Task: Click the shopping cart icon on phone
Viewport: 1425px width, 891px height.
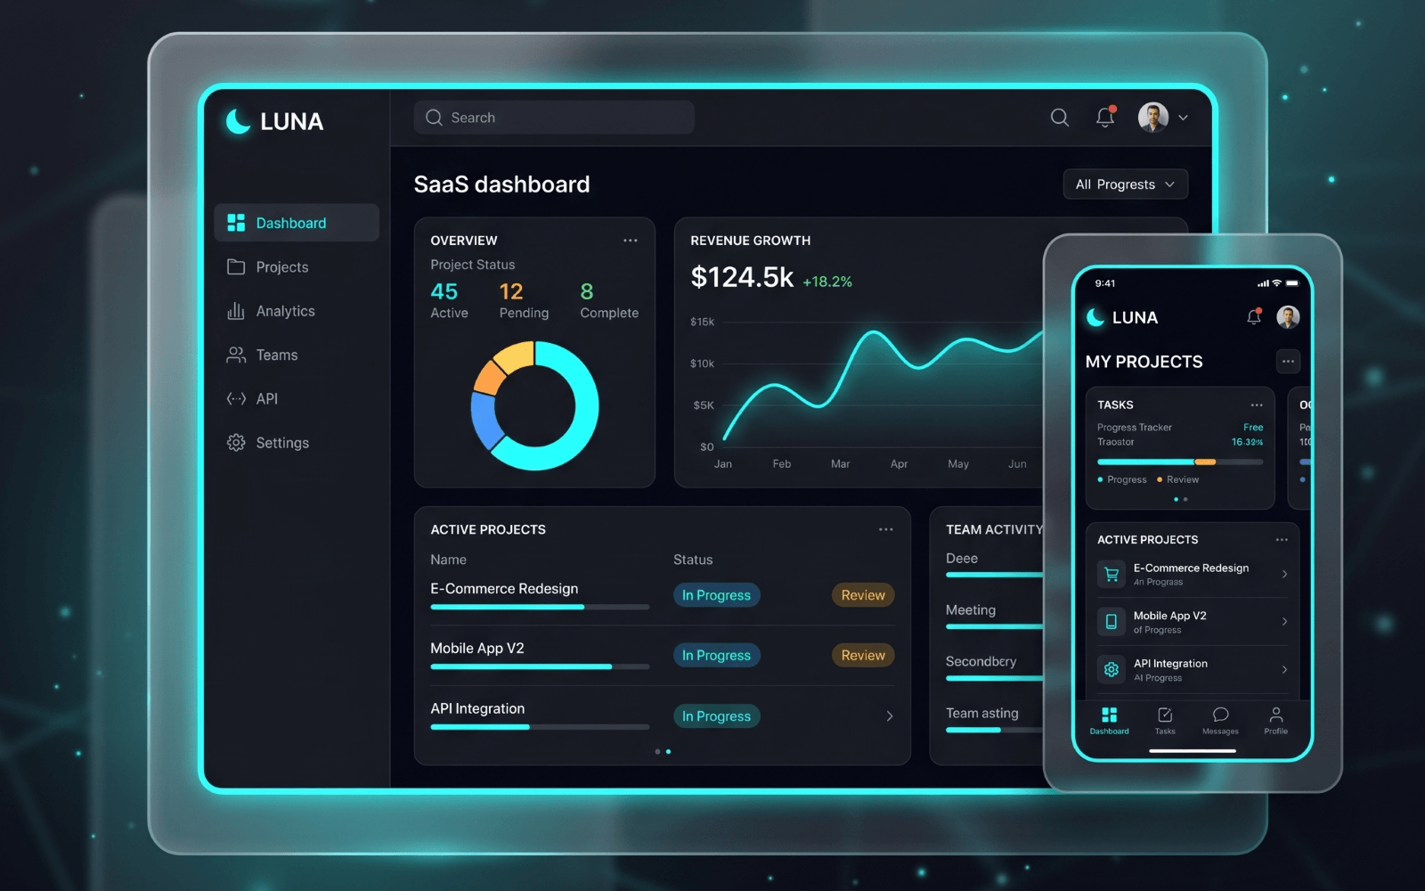Action: pyautogui.click(x=1111, y=575)
